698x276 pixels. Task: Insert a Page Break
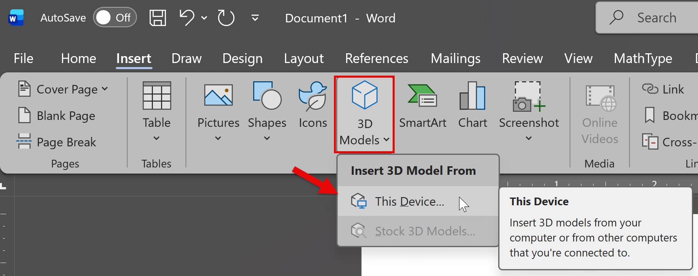tap(56, 142)
